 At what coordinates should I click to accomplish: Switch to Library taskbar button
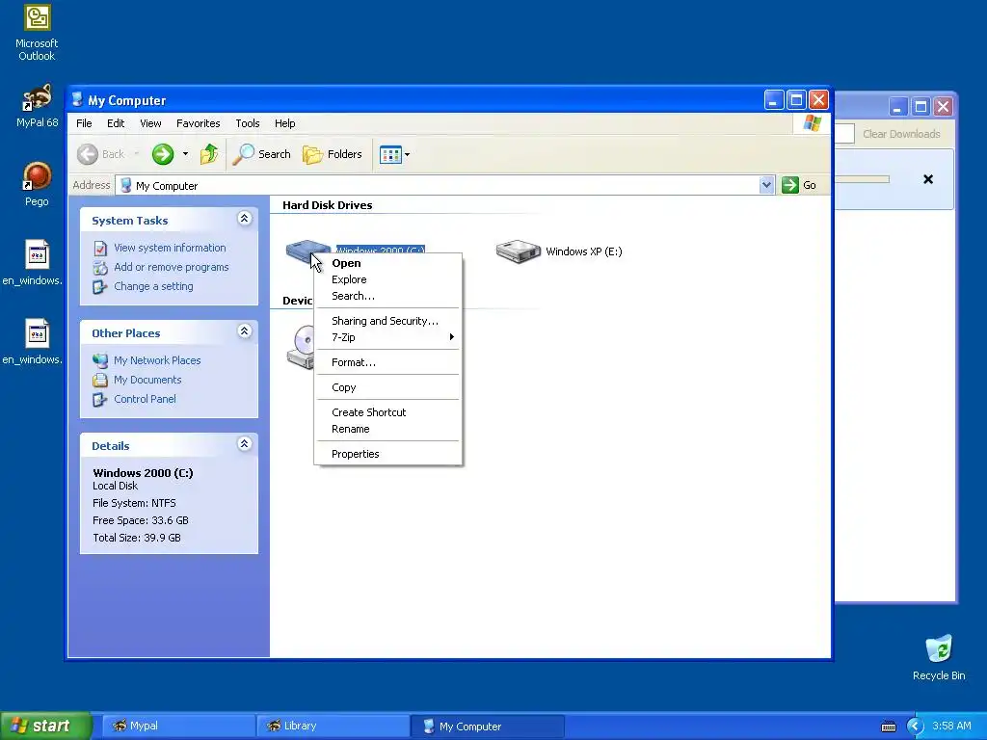[x=333, y=727]
